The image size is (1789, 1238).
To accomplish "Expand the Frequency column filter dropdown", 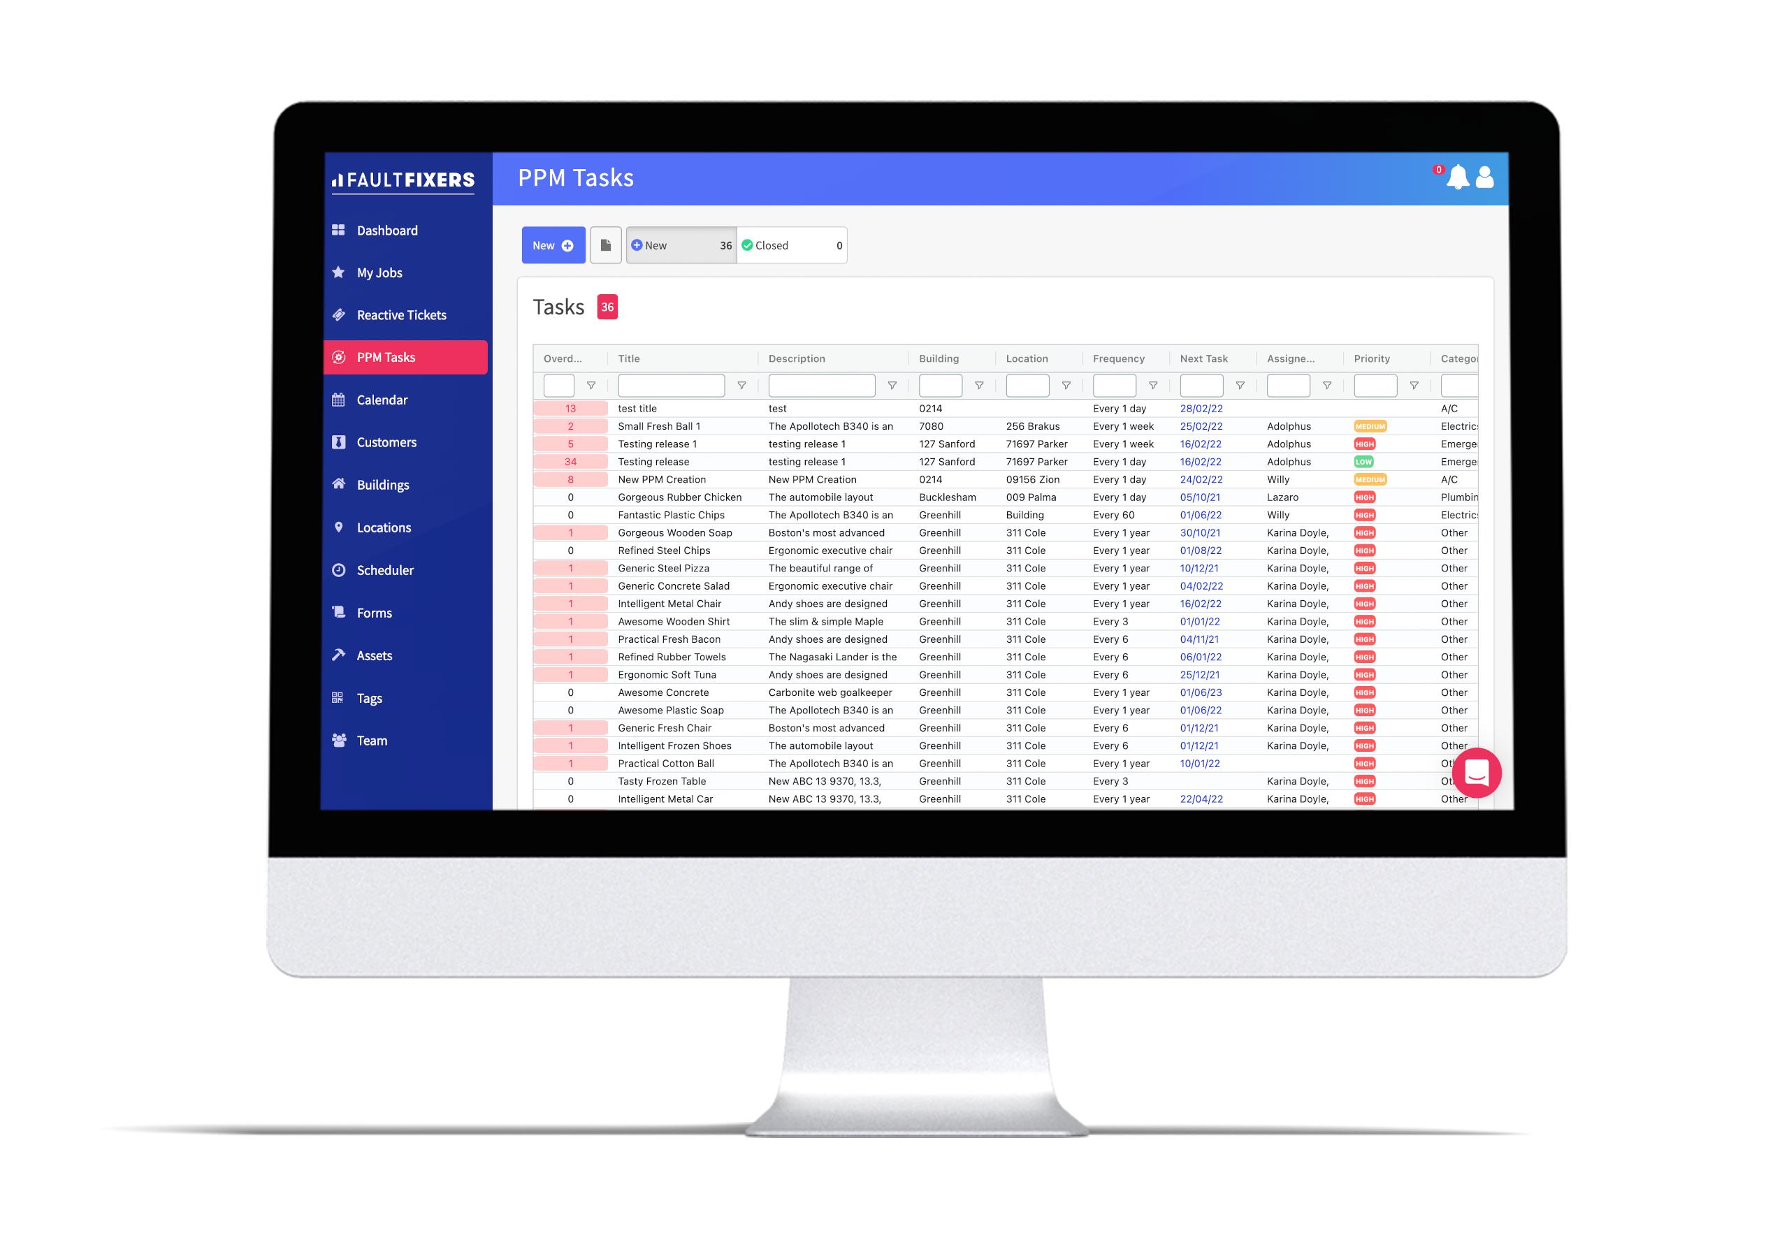I will (1153, 386).
